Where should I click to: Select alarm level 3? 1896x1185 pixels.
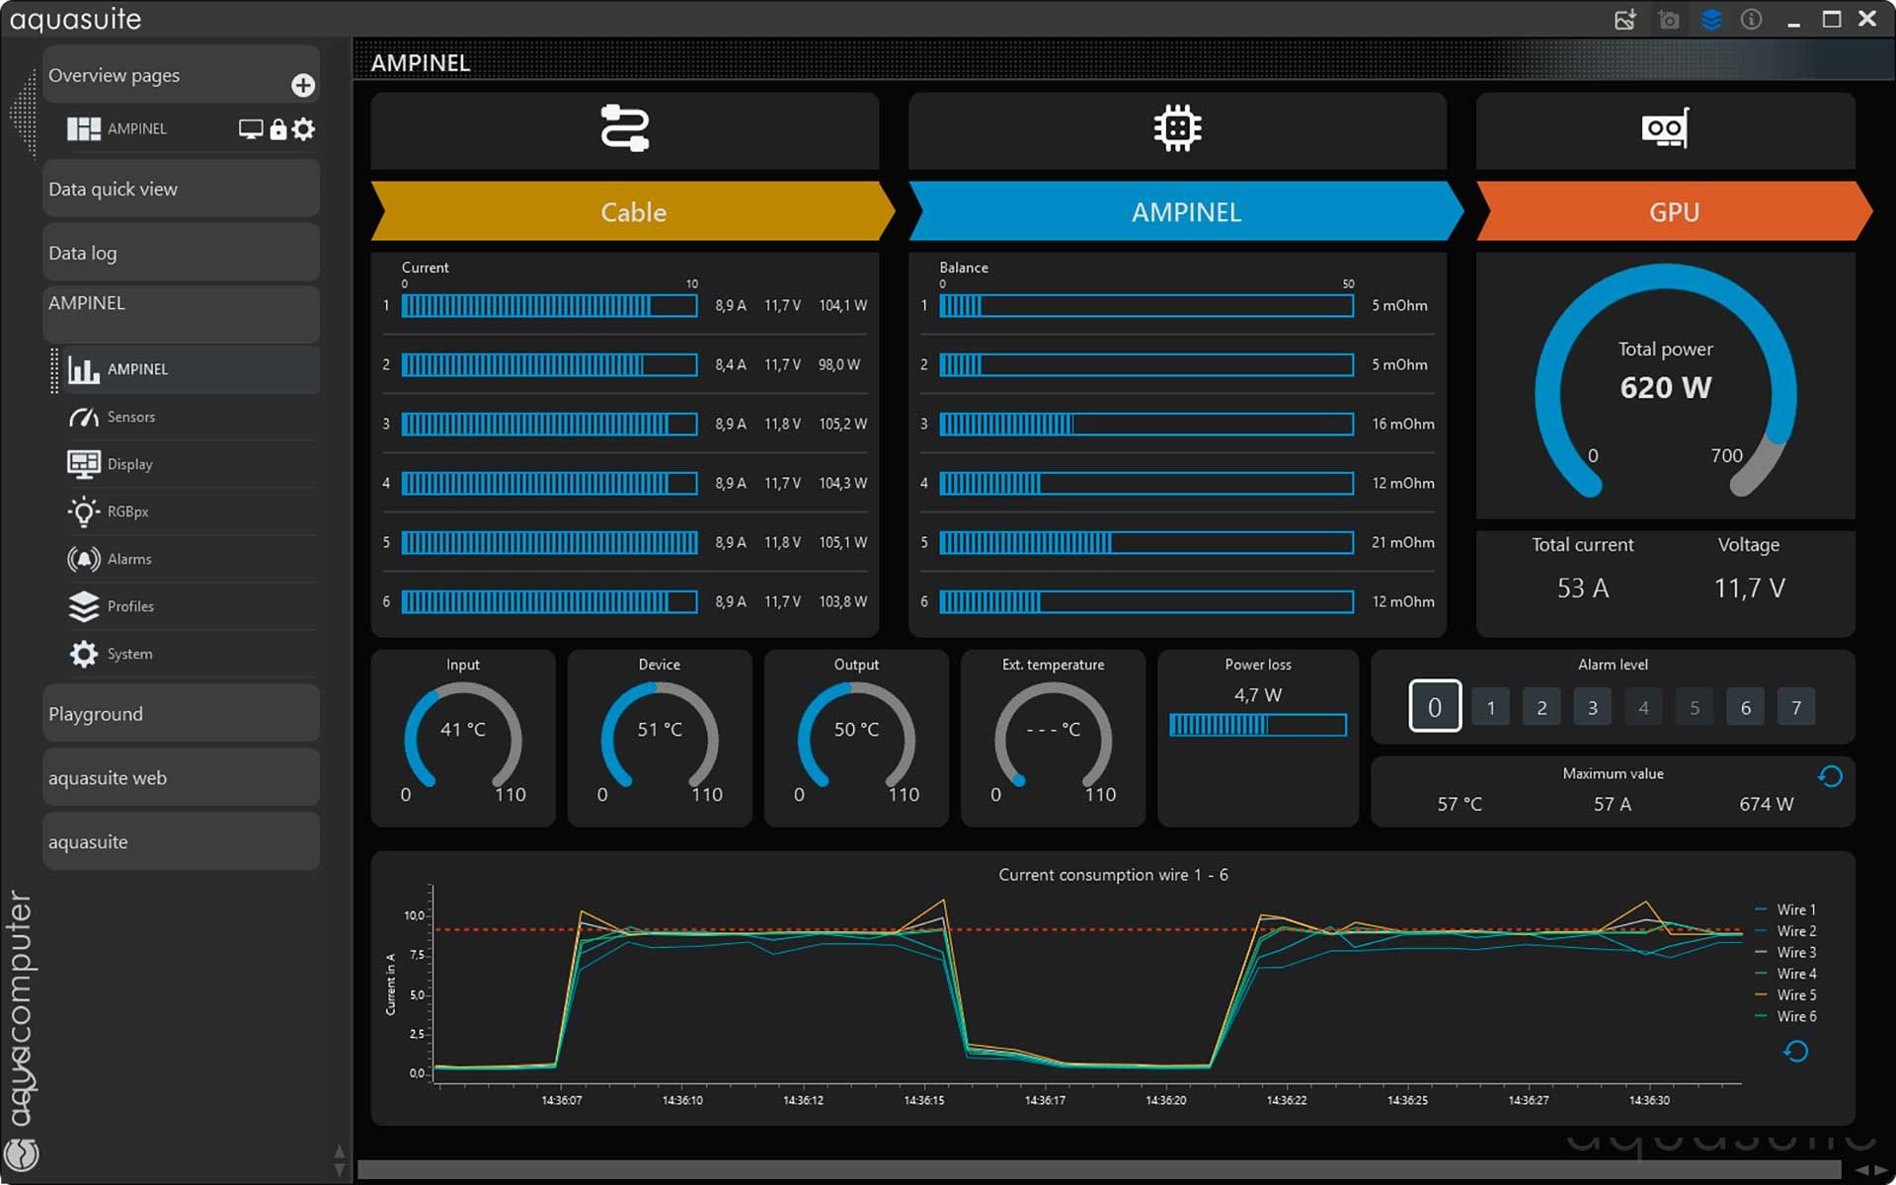(x=1592, y=707)
